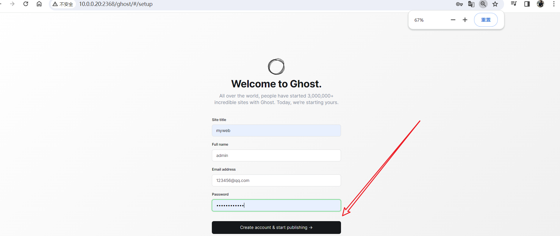Click the zoom magnifier icon in address bar
Image resolution: width=560 pixels, height=236 pixels.
tap(483, 4)
